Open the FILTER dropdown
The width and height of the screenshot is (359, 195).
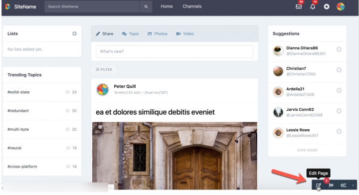pyautogui.click(x=104, y=69)
